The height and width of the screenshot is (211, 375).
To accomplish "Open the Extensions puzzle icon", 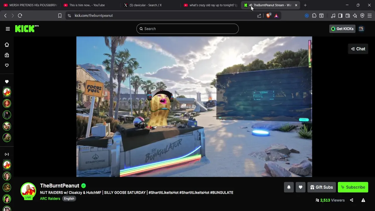I will pos(314,16).
